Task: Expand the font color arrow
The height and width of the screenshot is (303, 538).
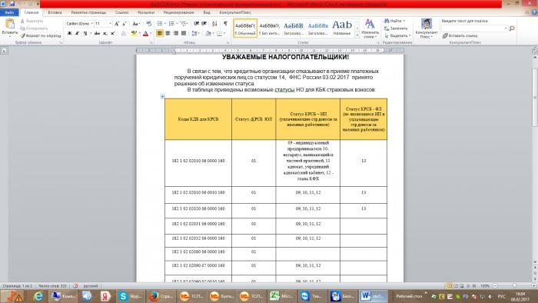Action: click(x=151, y=34)
